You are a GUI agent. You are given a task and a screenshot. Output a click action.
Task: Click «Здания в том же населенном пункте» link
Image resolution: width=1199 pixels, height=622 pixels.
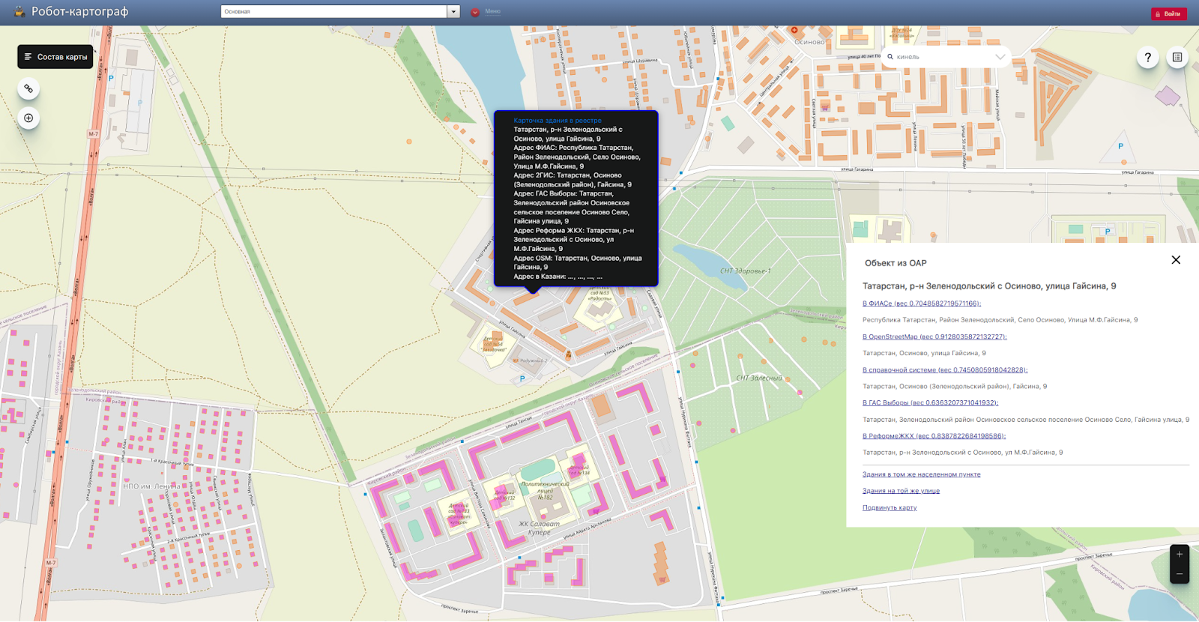tap(921, 474)
